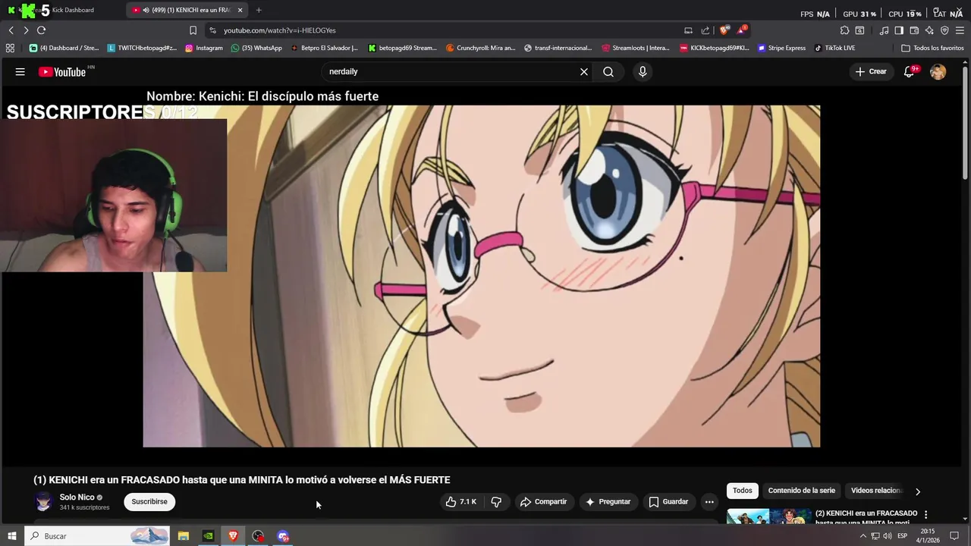Save video with Guardar button

pyautogui.click(x=669, y=501)
